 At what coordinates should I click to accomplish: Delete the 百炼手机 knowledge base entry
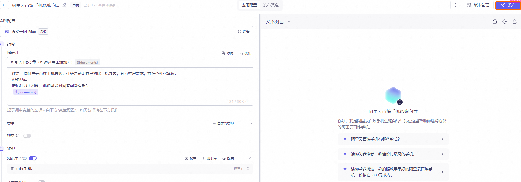248,169
